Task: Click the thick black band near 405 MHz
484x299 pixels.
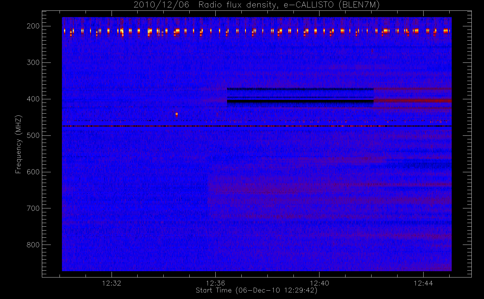Action: click(x=300, y=101)
